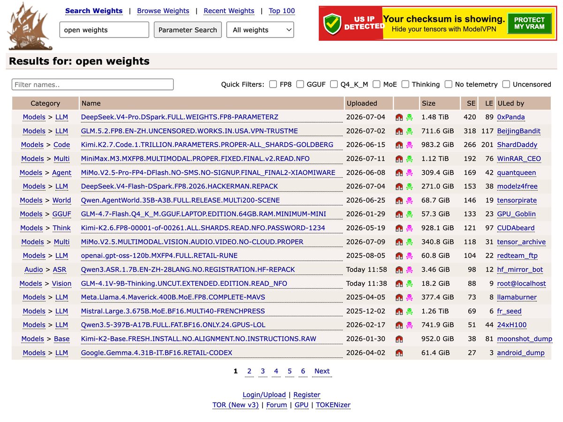
Task: Click the Code category link in the Kimi.K2.7 row
Action: [62, 145]
